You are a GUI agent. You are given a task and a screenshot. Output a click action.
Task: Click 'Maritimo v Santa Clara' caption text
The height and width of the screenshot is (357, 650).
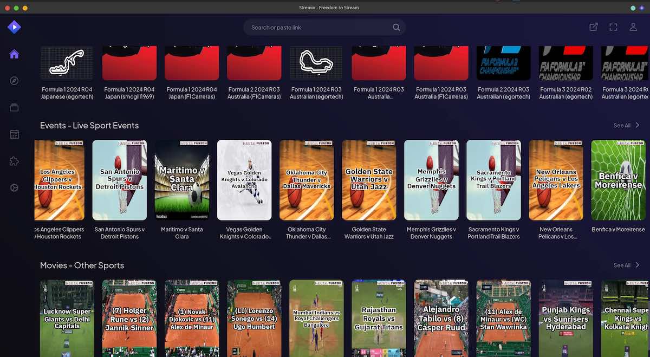181,233
